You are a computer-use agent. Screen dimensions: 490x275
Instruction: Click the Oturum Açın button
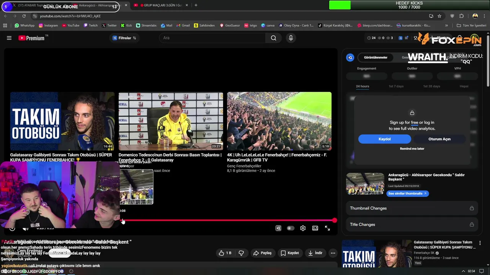439,139
